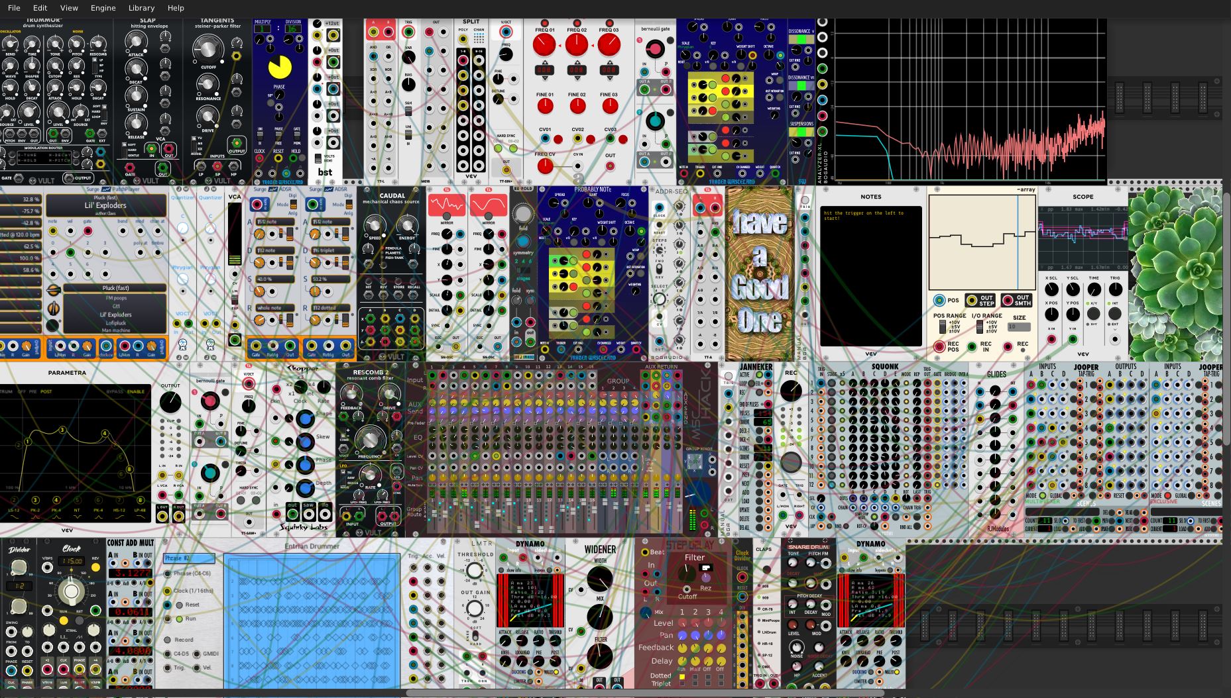Click the Y IN jack on Scope
Screen dimensions: 1231x698
click(1073, 339)
